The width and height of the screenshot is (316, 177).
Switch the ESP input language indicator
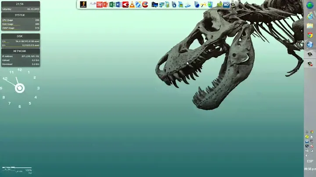[310, 161]
